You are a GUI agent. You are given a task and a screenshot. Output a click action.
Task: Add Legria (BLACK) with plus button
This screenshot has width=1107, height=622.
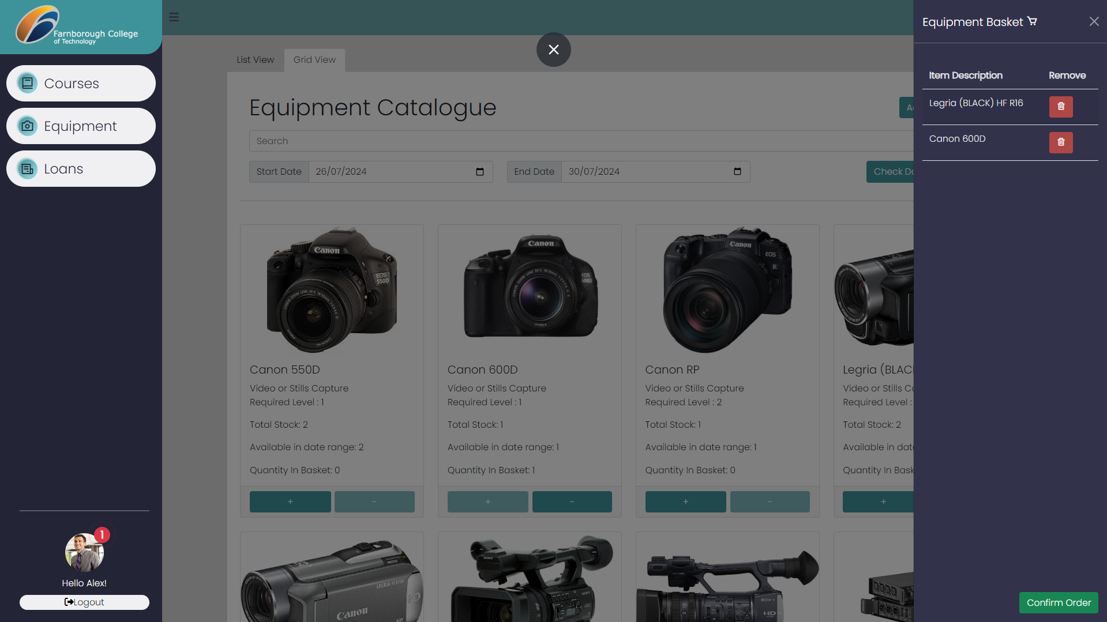tap(878, 502)
